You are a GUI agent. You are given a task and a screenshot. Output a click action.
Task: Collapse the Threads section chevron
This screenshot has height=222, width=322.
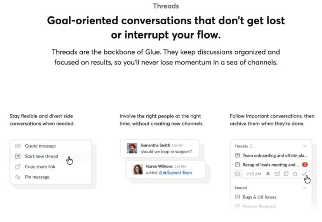(x=305, y=146)
